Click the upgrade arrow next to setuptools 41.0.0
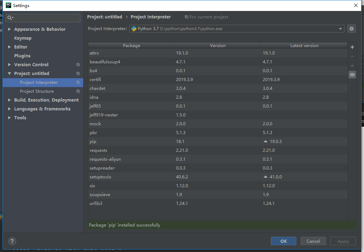364x252 pixels. [x=265, y=177]
